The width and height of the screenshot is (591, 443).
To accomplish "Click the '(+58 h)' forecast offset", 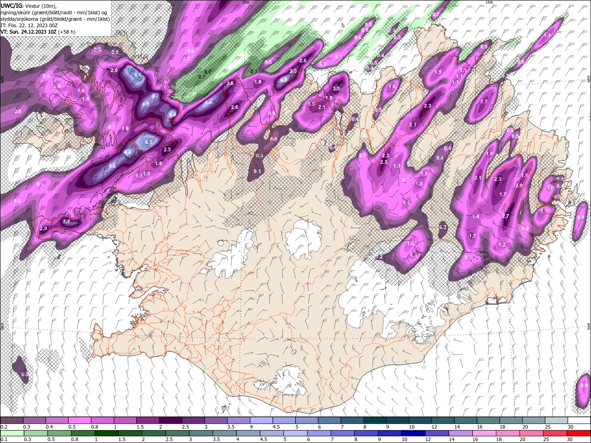I will coord(66,32).
